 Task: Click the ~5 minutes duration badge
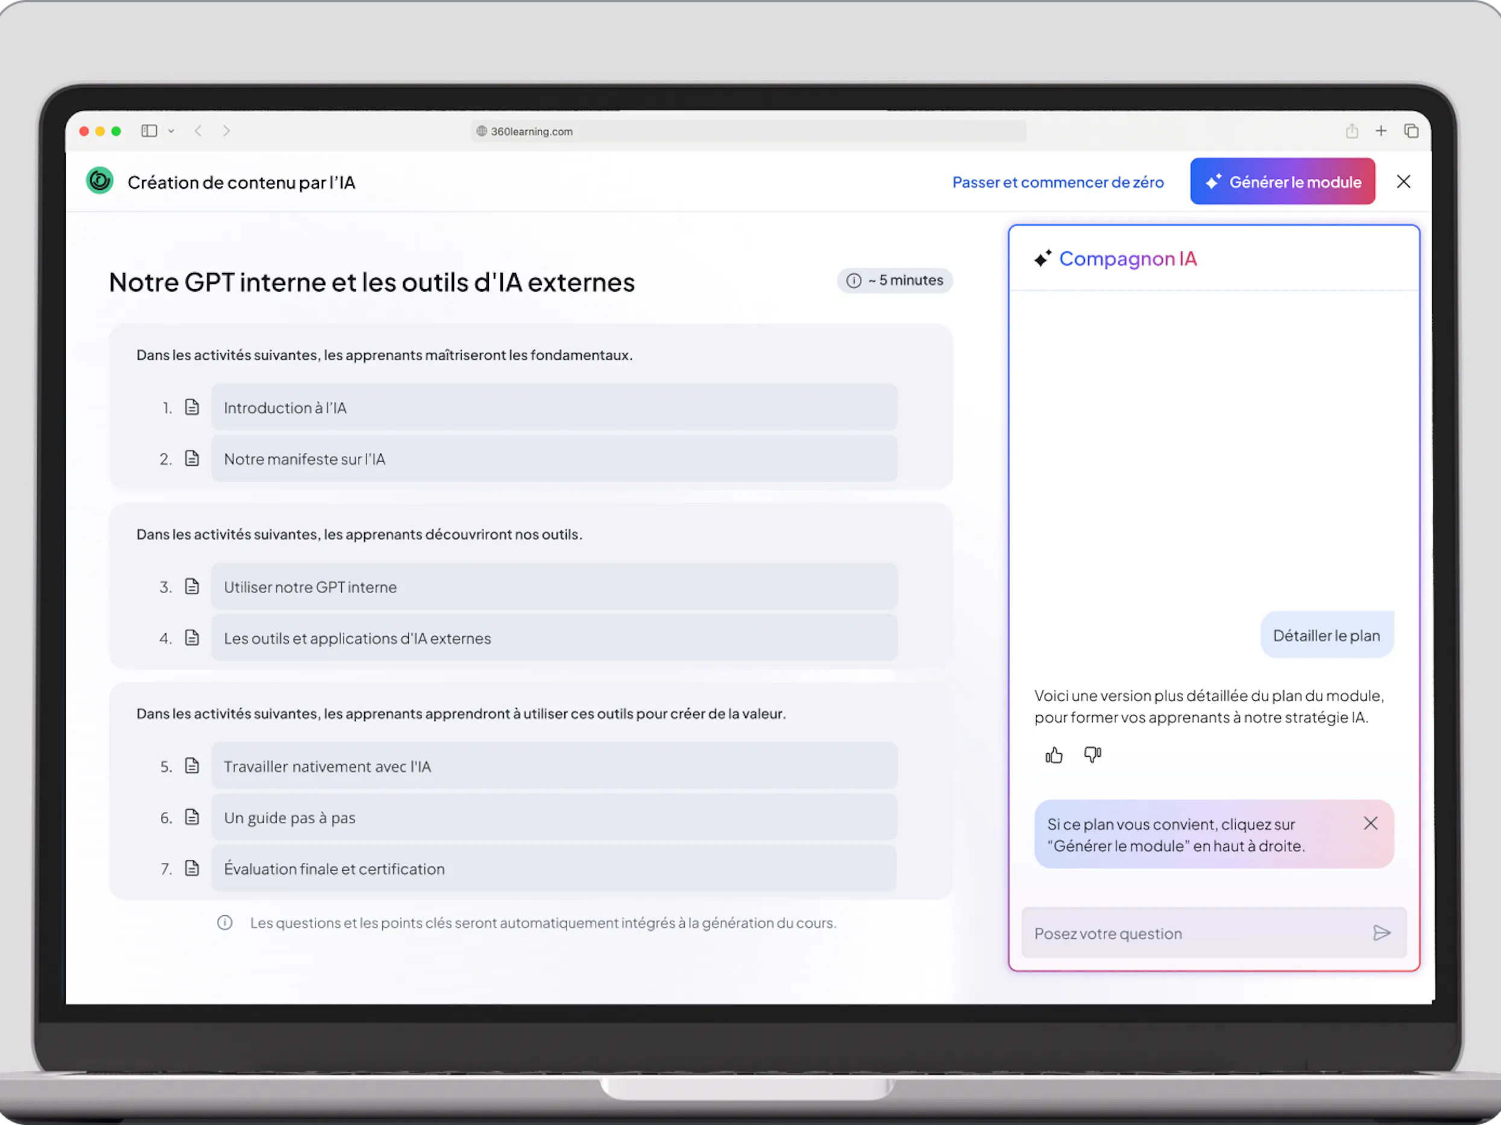[x=895, y=281]
